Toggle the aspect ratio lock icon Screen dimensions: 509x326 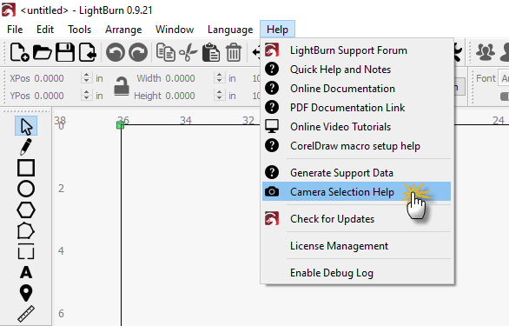pos(122,86)
